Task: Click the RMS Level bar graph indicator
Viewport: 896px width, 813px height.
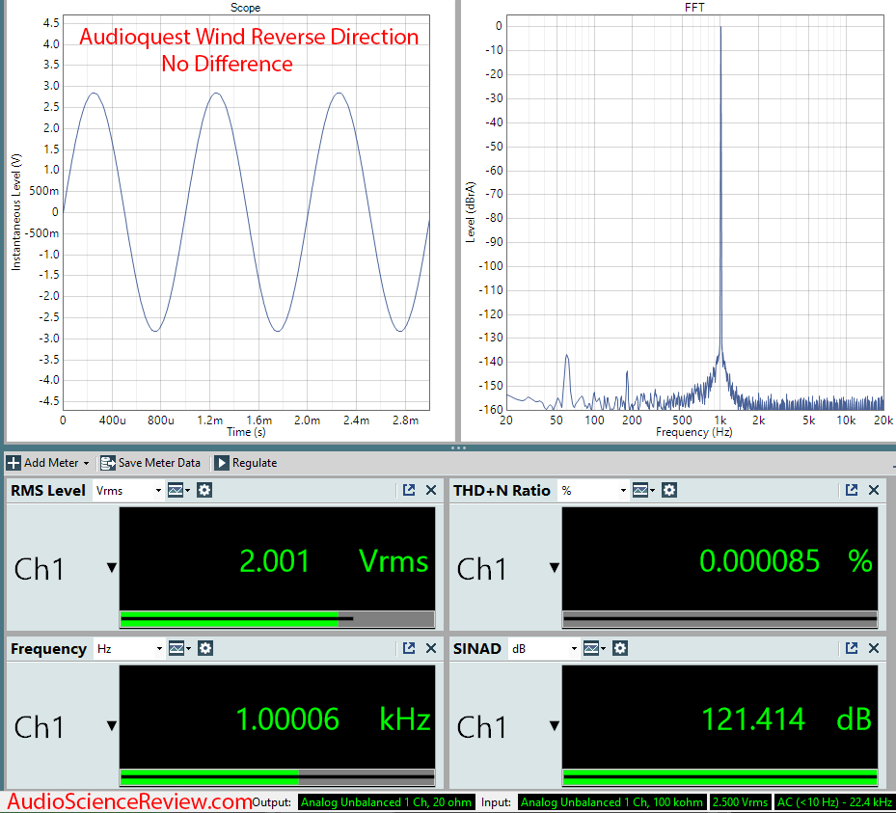Action: 277,619
